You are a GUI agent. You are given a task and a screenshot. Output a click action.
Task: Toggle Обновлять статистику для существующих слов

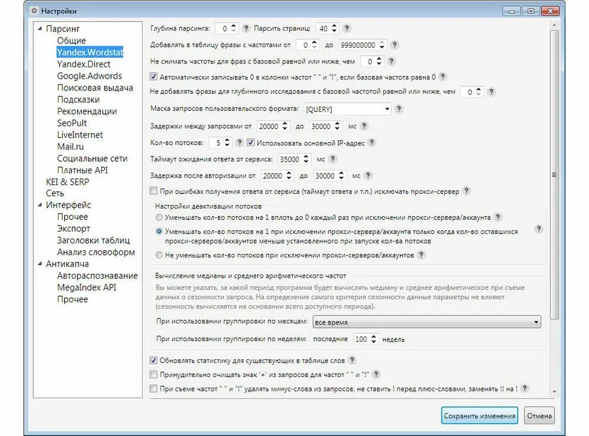click(153, 360)
